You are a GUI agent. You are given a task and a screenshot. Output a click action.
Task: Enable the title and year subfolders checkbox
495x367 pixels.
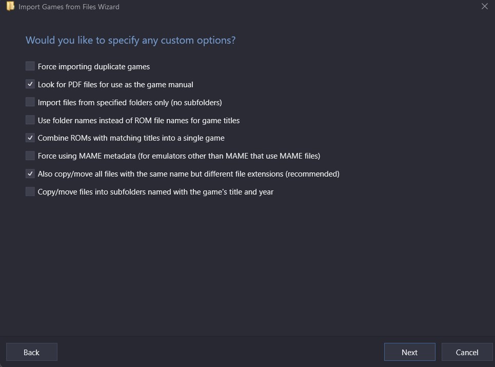click(30, 191)
